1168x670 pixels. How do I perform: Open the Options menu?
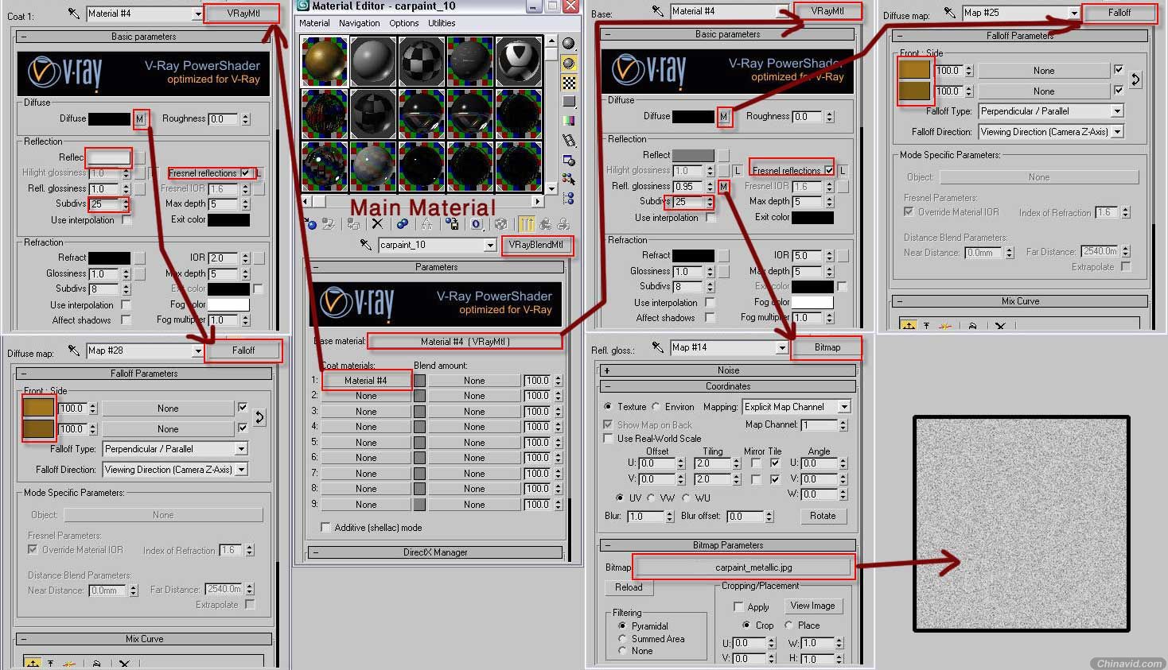pyautogui.click(x=404, y=23)
